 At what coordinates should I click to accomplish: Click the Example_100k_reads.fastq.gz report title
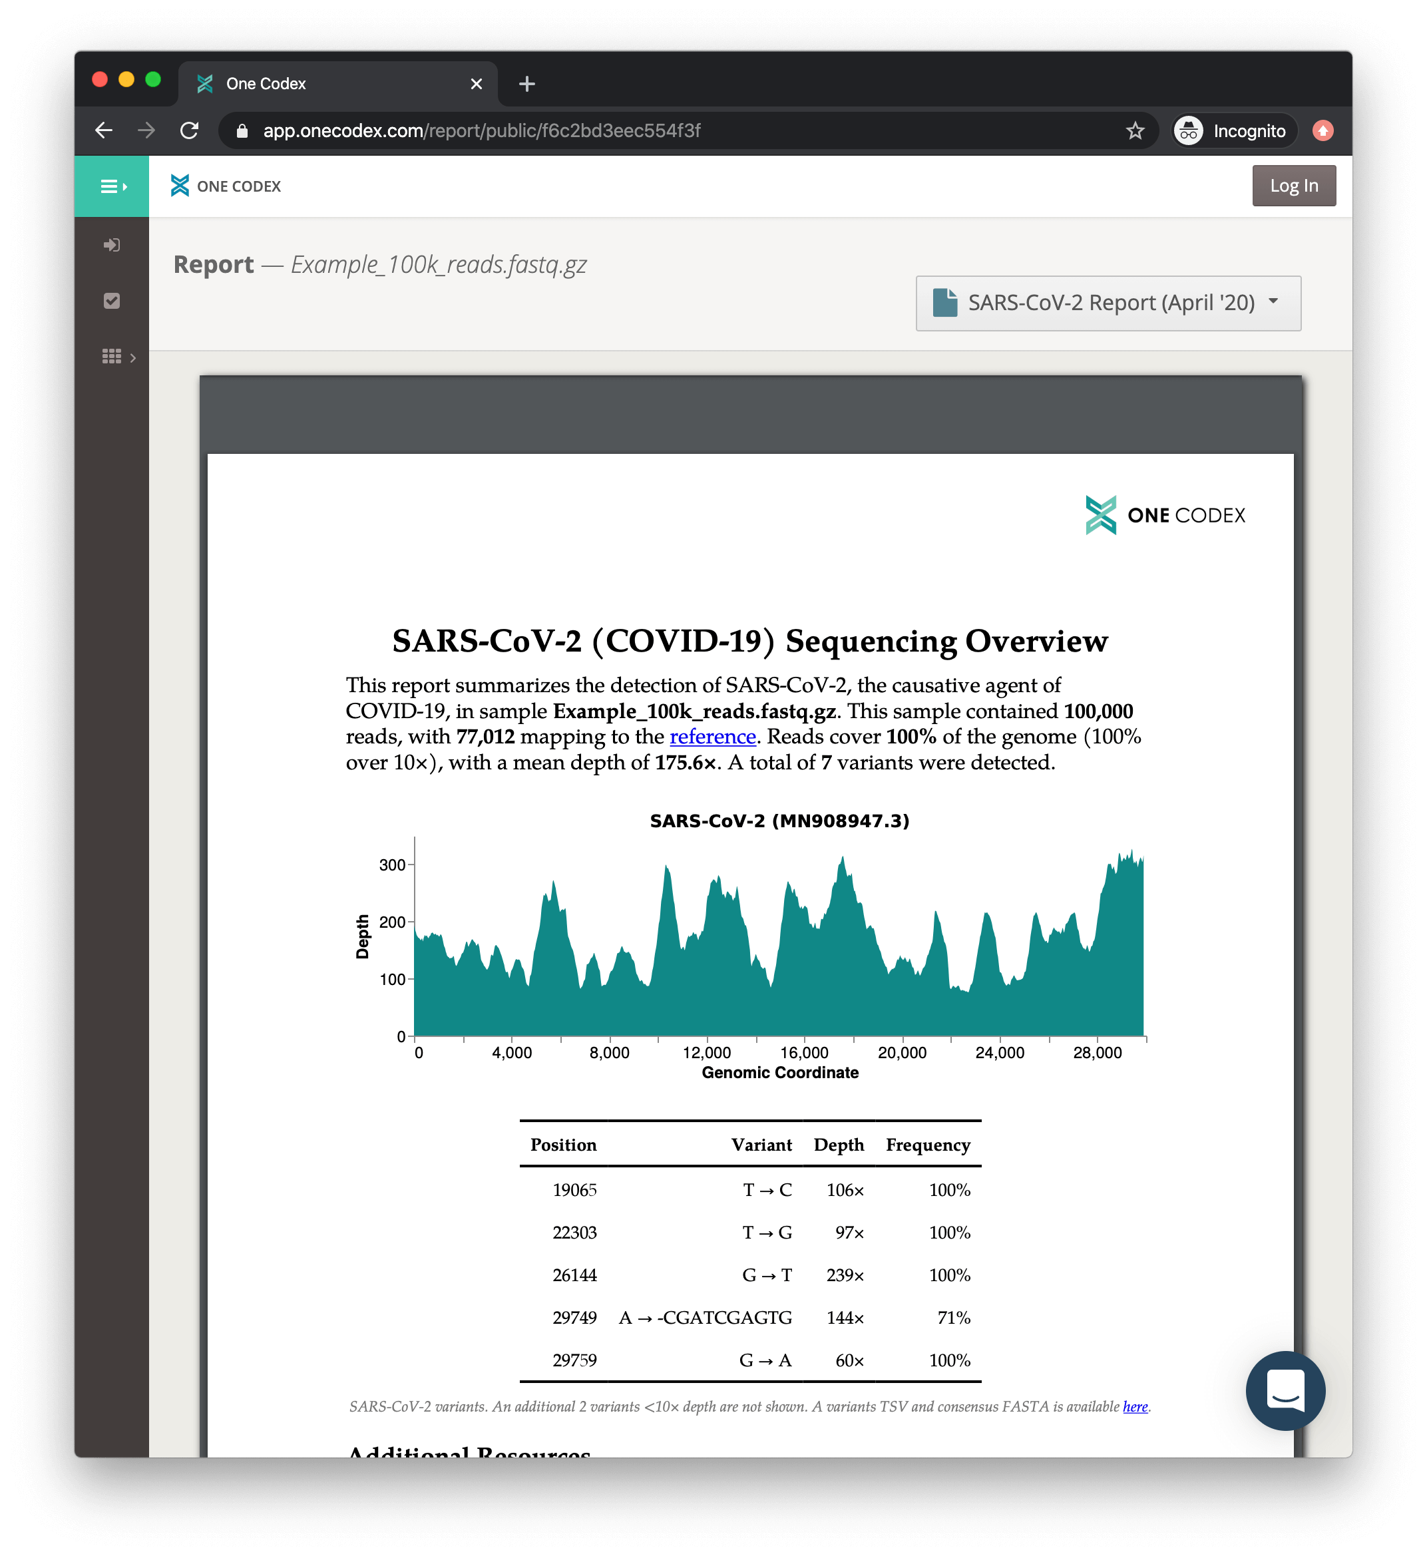pos(439,265)
